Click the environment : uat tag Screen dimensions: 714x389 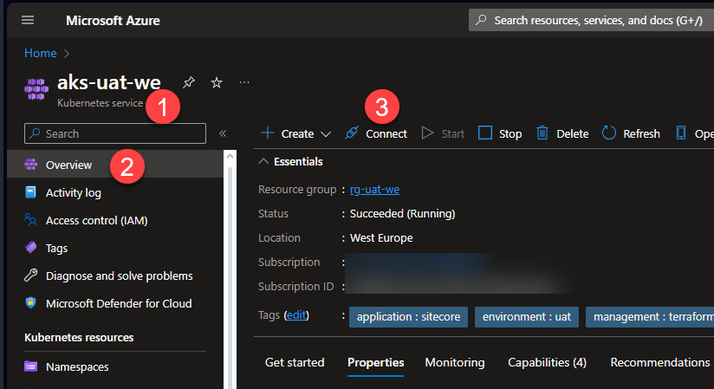(x=526, y=316)
